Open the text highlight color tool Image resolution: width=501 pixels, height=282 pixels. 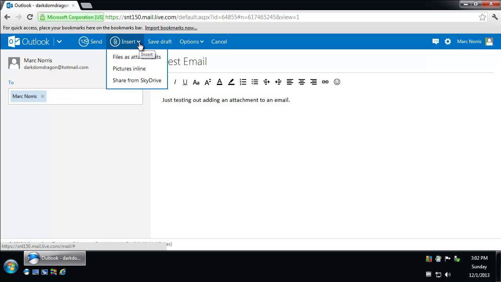point(231,82)
